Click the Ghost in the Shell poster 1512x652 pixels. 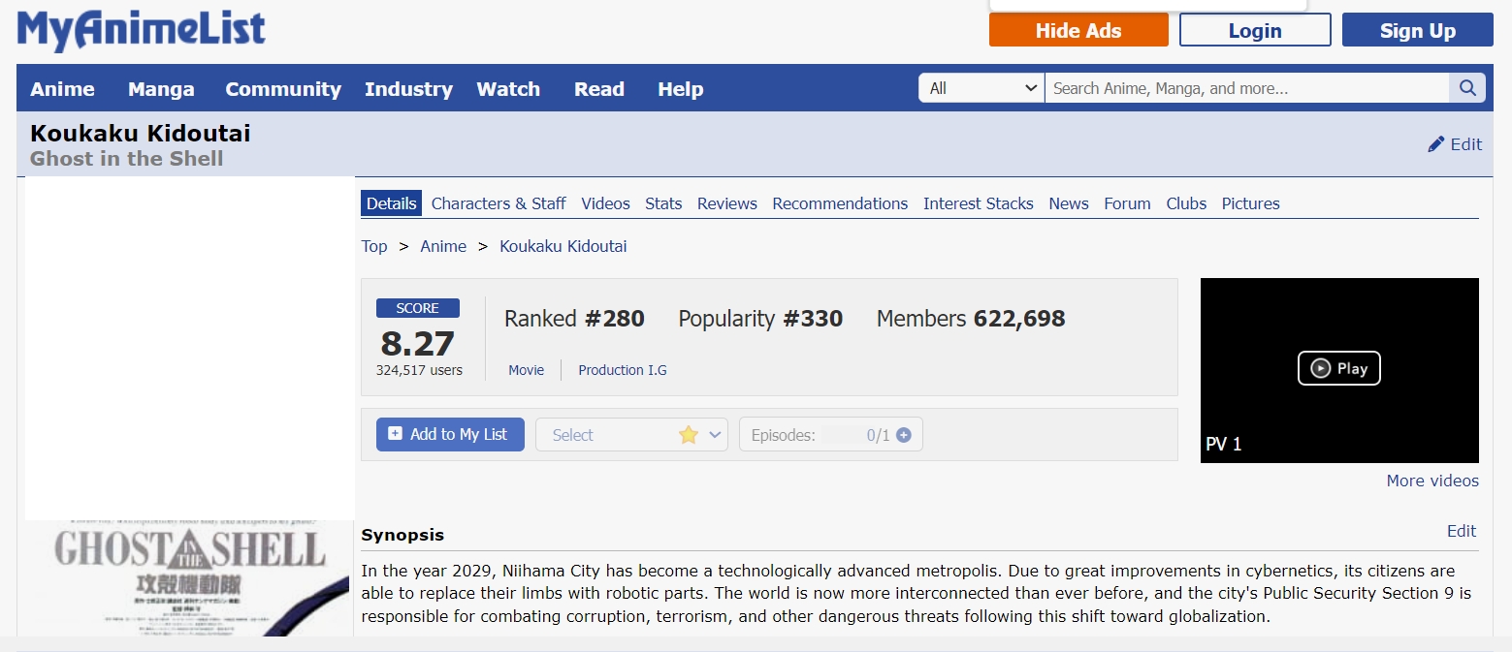[189, 577]
